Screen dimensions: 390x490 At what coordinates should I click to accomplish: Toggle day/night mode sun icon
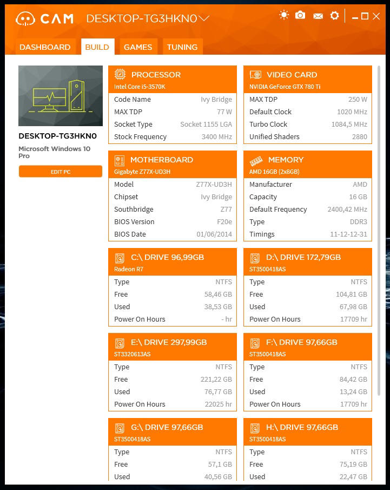coord(284,15)
